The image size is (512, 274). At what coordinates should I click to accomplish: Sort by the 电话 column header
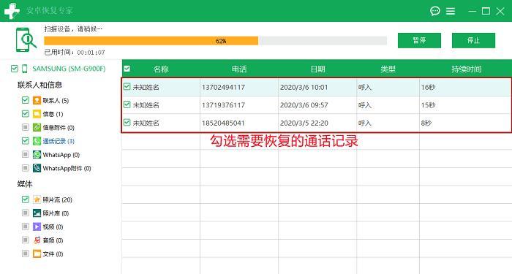239,69
